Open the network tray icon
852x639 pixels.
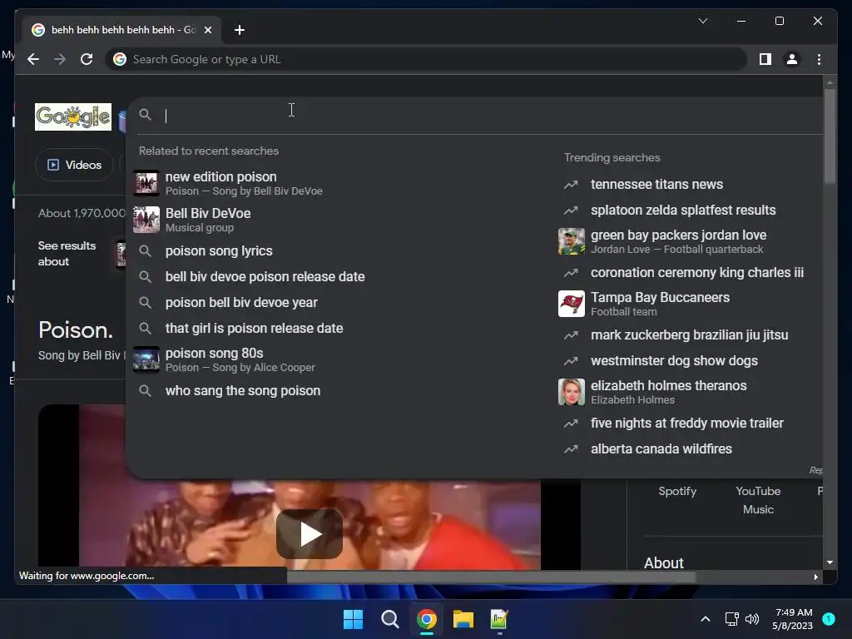(732, 619)
